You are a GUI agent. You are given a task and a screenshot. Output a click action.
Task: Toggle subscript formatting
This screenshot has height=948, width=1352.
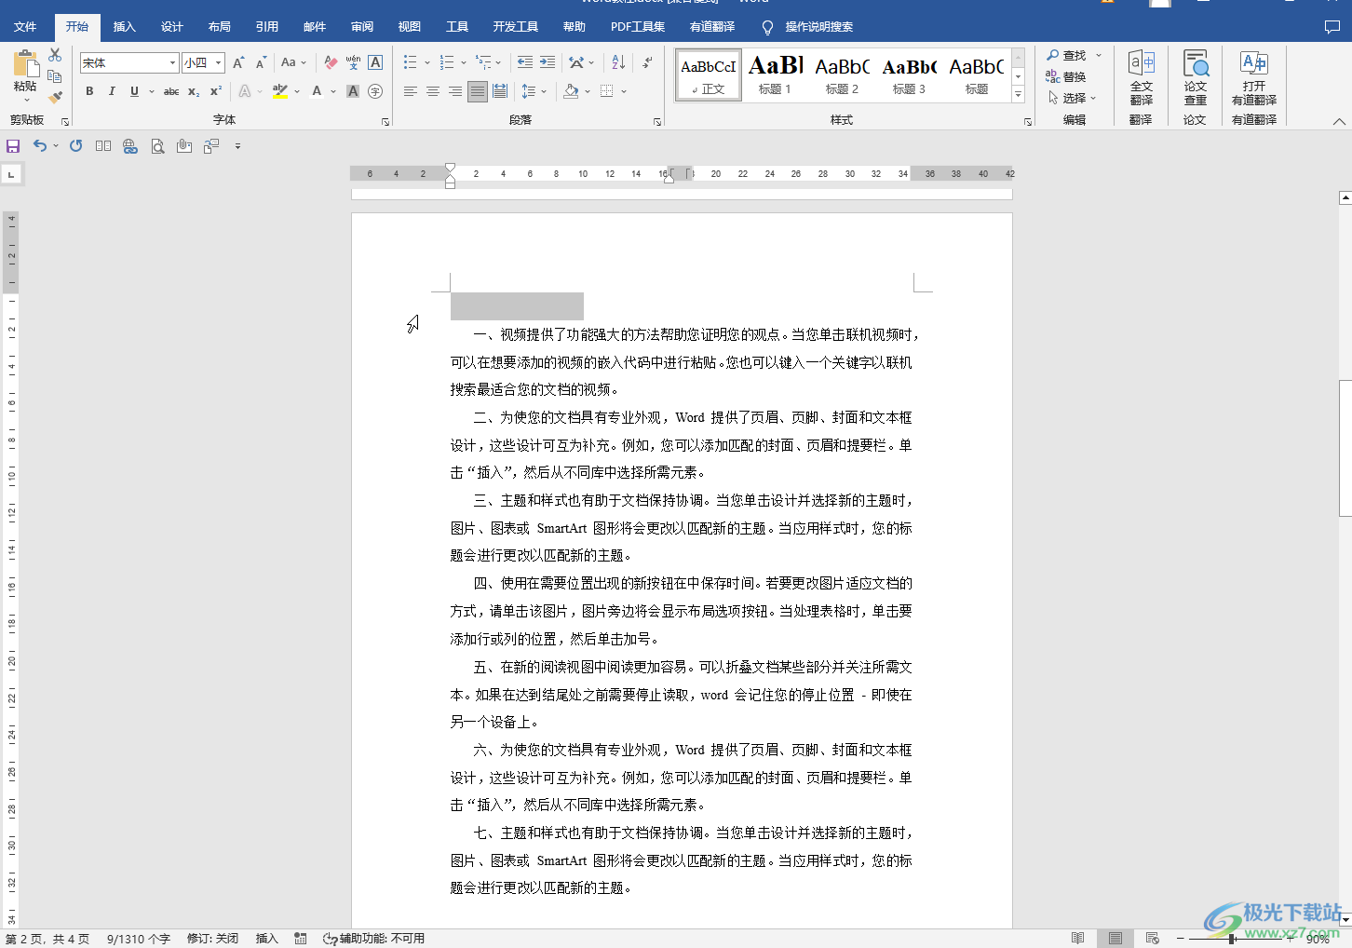194,91
